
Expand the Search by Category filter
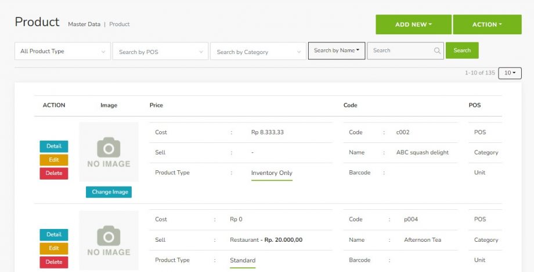[258, 51]
